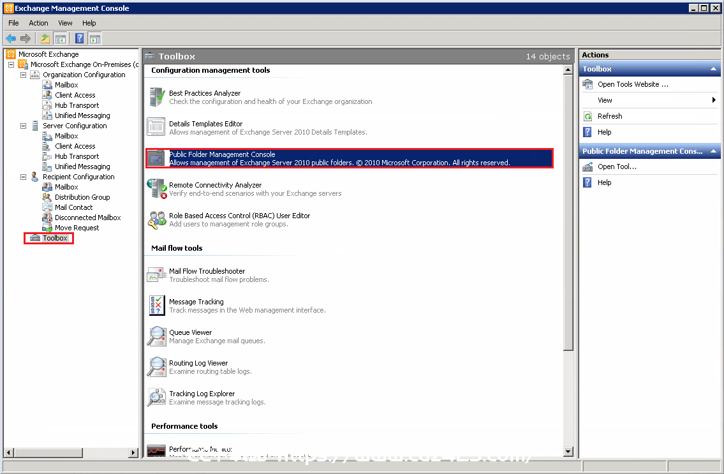Select the Remote Connectivity Analyzer title text
The width and height of the screenshot is (724, 474).
215,185
